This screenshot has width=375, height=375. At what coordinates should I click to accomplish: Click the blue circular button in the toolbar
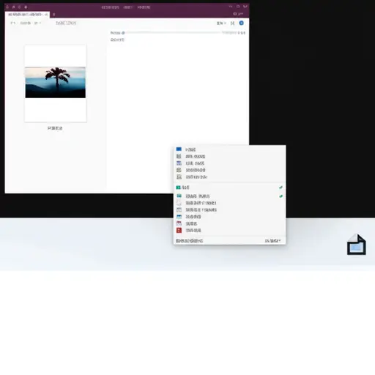coord(241,23)
